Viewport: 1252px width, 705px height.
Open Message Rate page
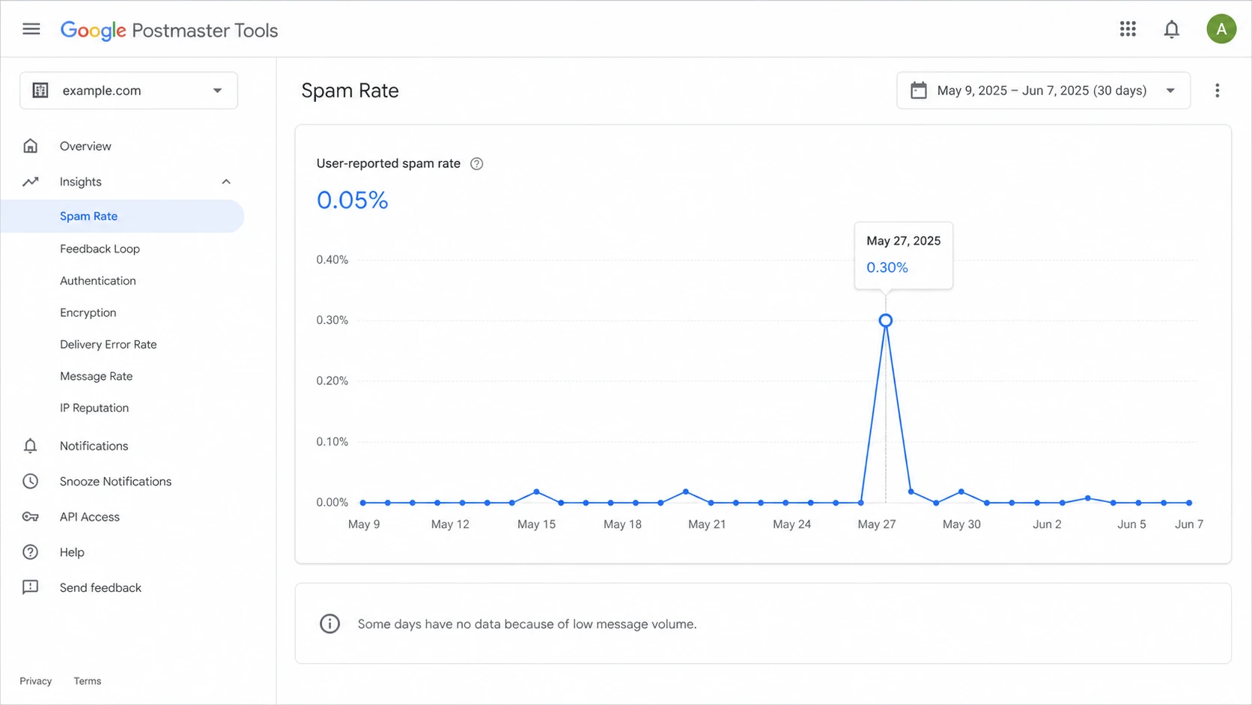tap(96, 376)
